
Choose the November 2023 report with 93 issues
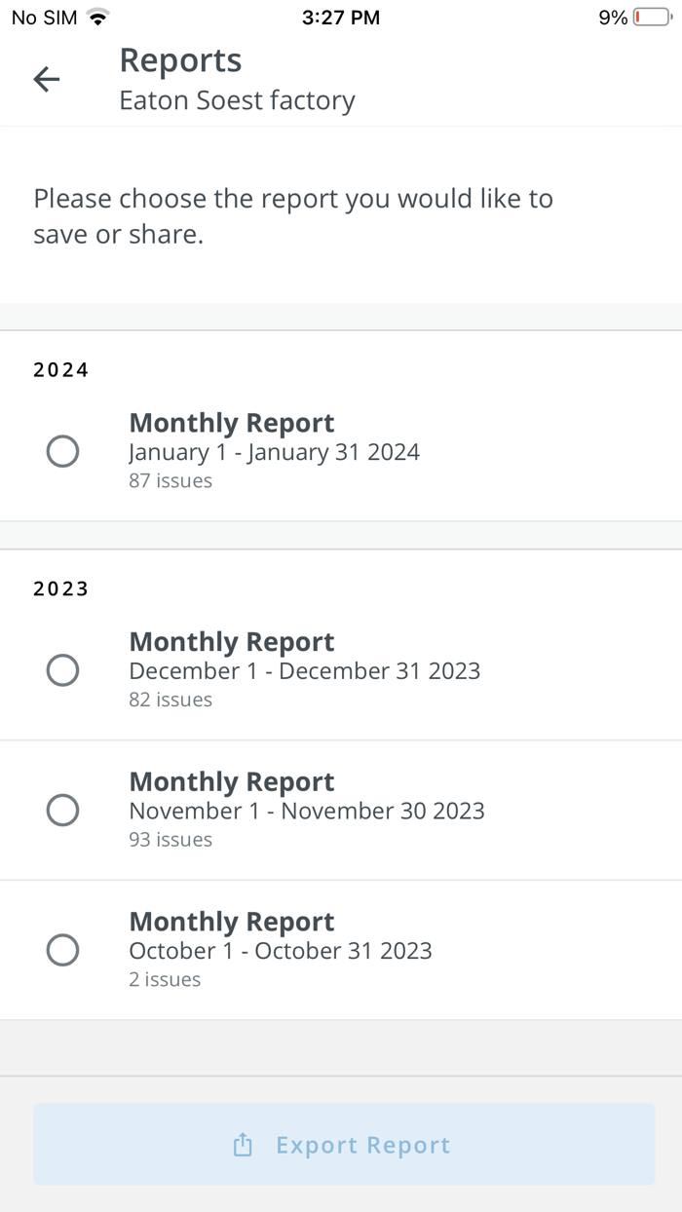tap(62, 810)
